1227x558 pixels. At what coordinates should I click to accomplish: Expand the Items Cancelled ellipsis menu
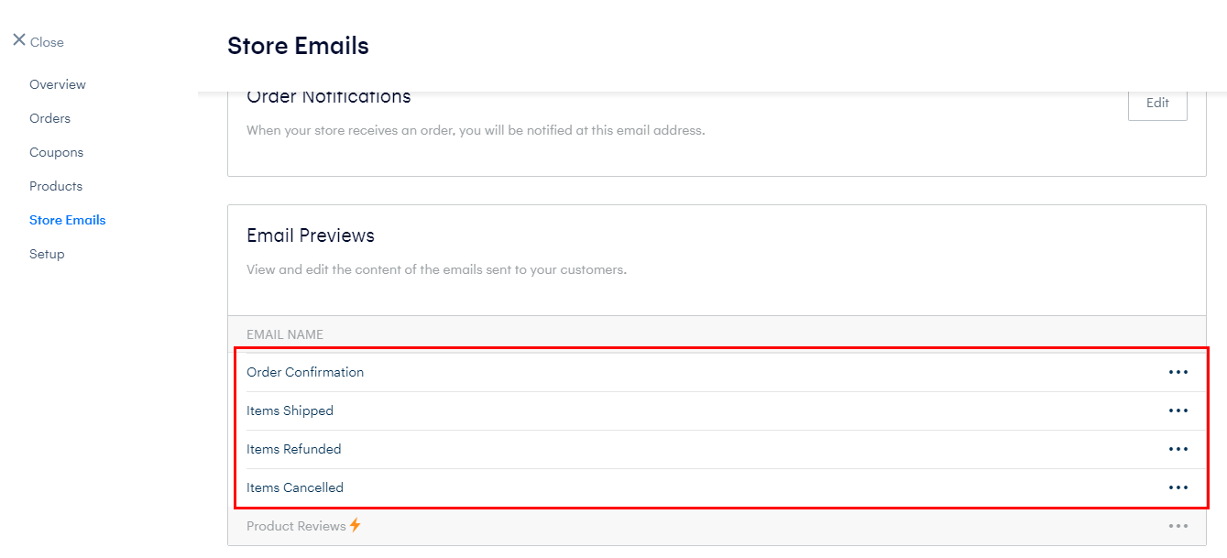coord(1178,487)
